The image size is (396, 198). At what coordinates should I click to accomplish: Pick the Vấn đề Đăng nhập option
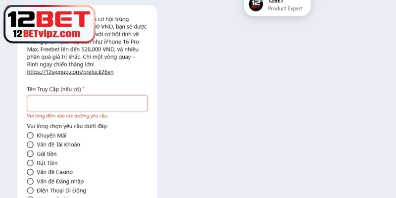30,181
